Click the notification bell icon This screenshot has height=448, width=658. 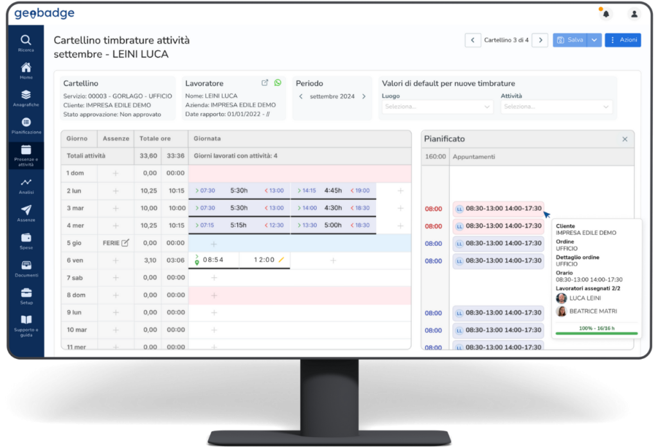point(605,14)
